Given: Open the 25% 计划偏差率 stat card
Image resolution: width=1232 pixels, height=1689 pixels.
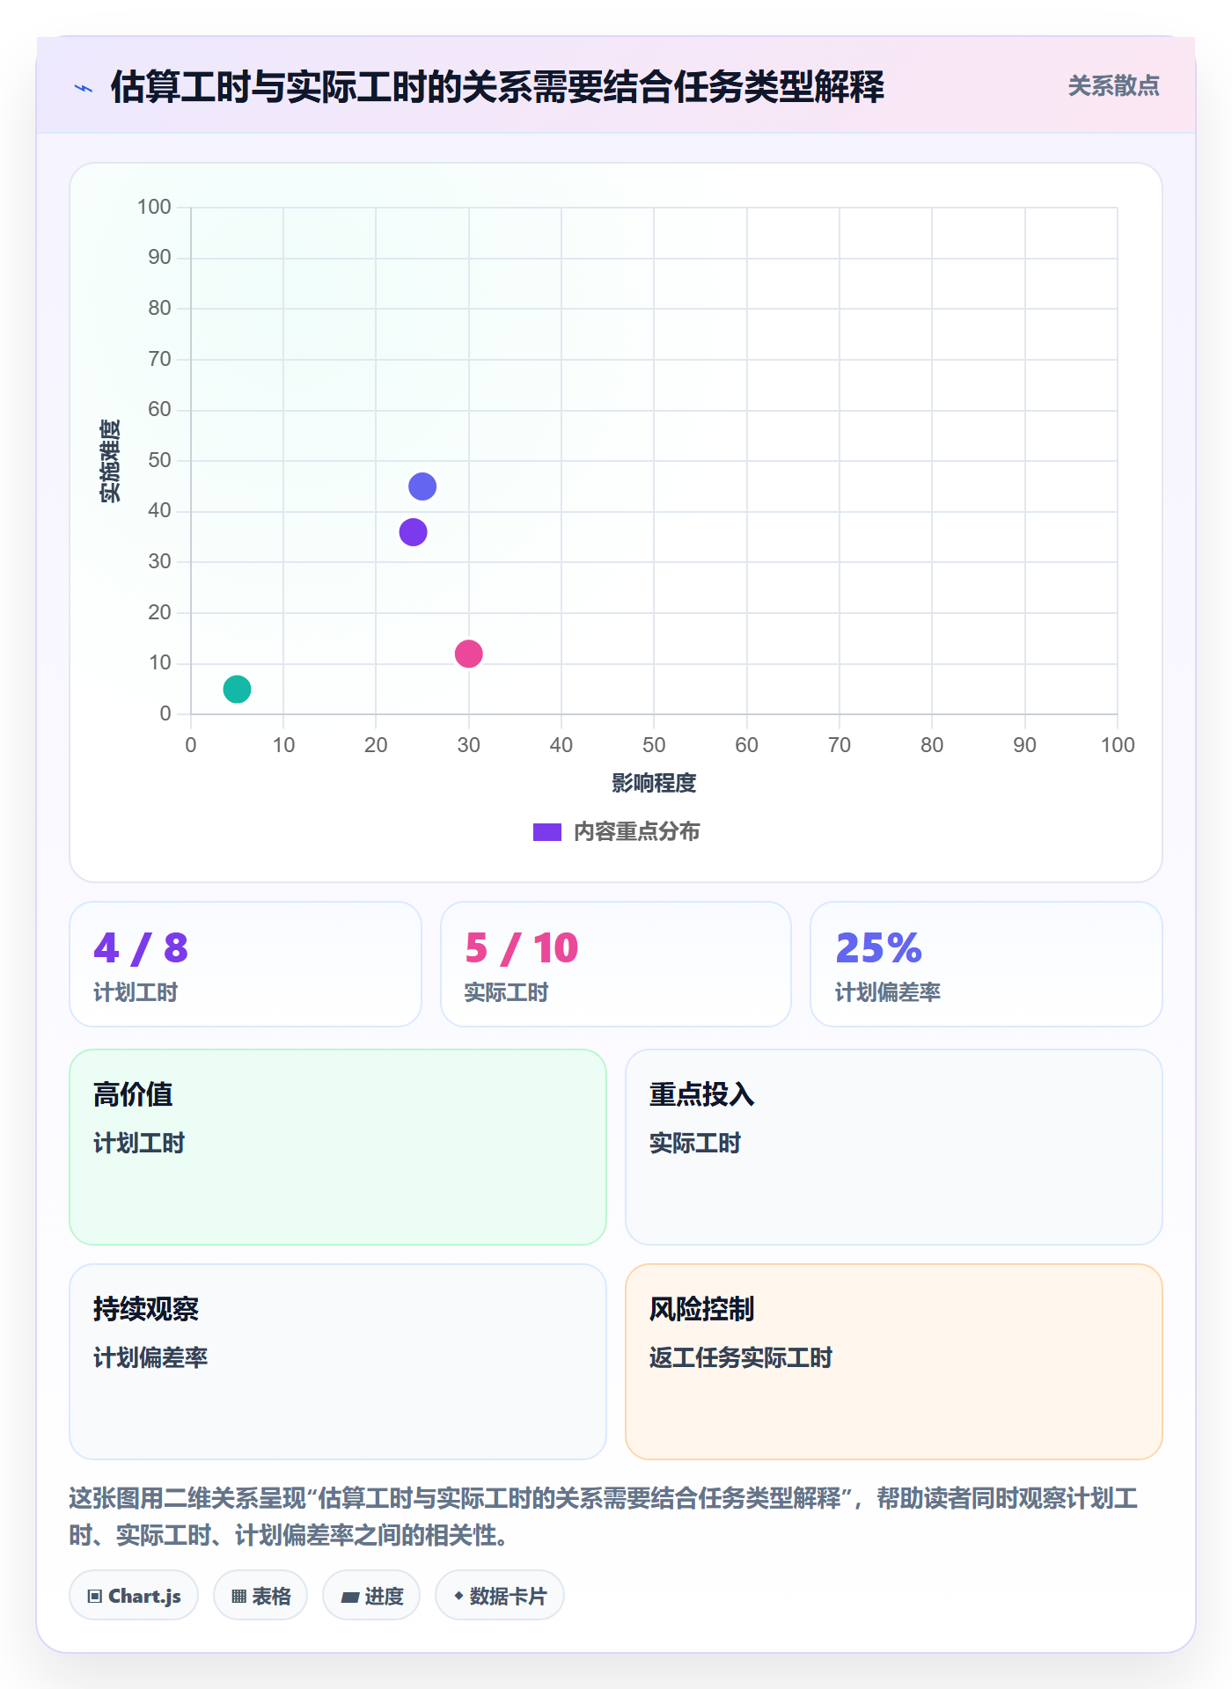Looking at the screenshot, I should tap(986, 964).
